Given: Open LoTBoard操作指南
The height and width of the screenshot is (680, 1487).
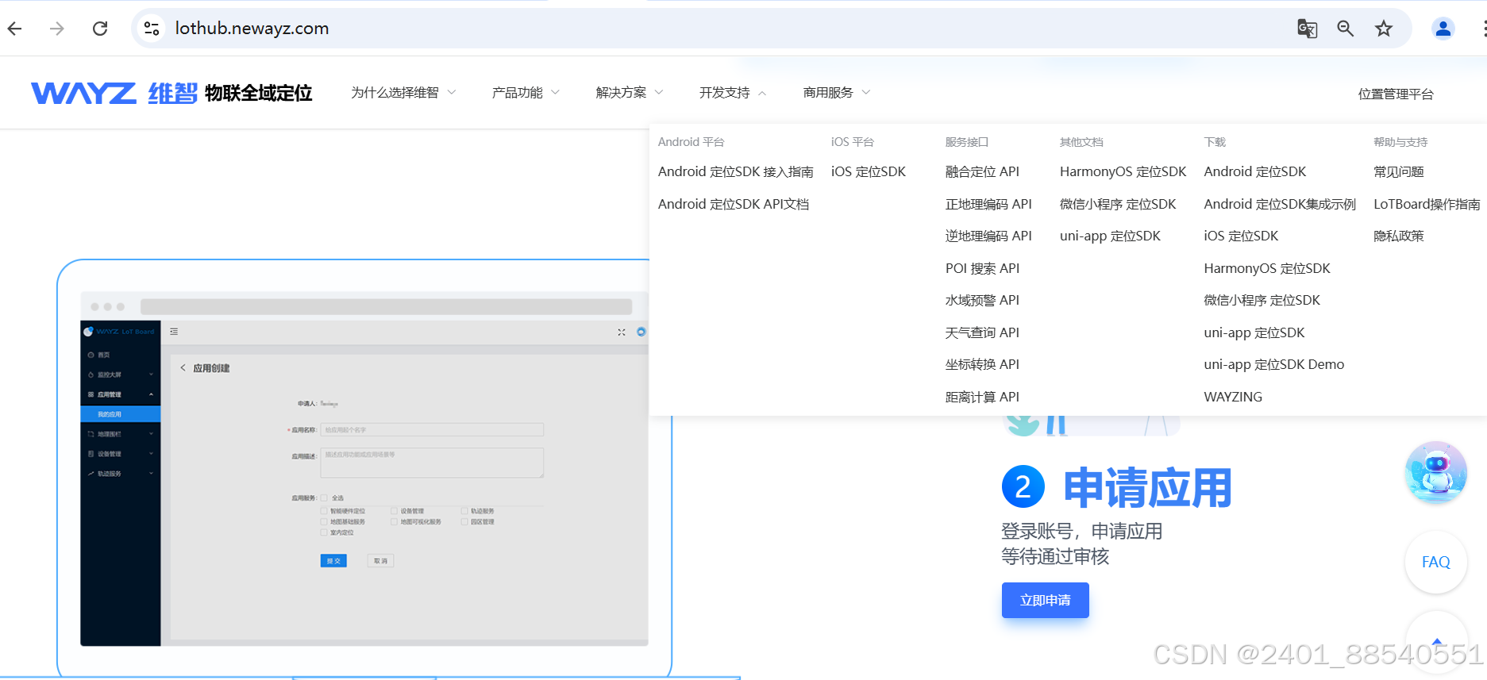Looking at the screenshot, I should click(x=1427, y=204).
